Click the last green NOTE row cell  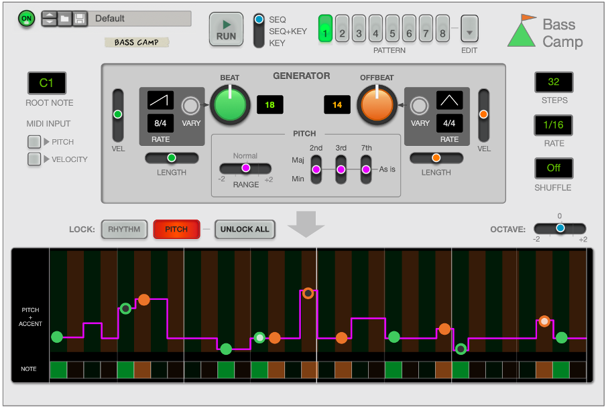coord(561,370)
